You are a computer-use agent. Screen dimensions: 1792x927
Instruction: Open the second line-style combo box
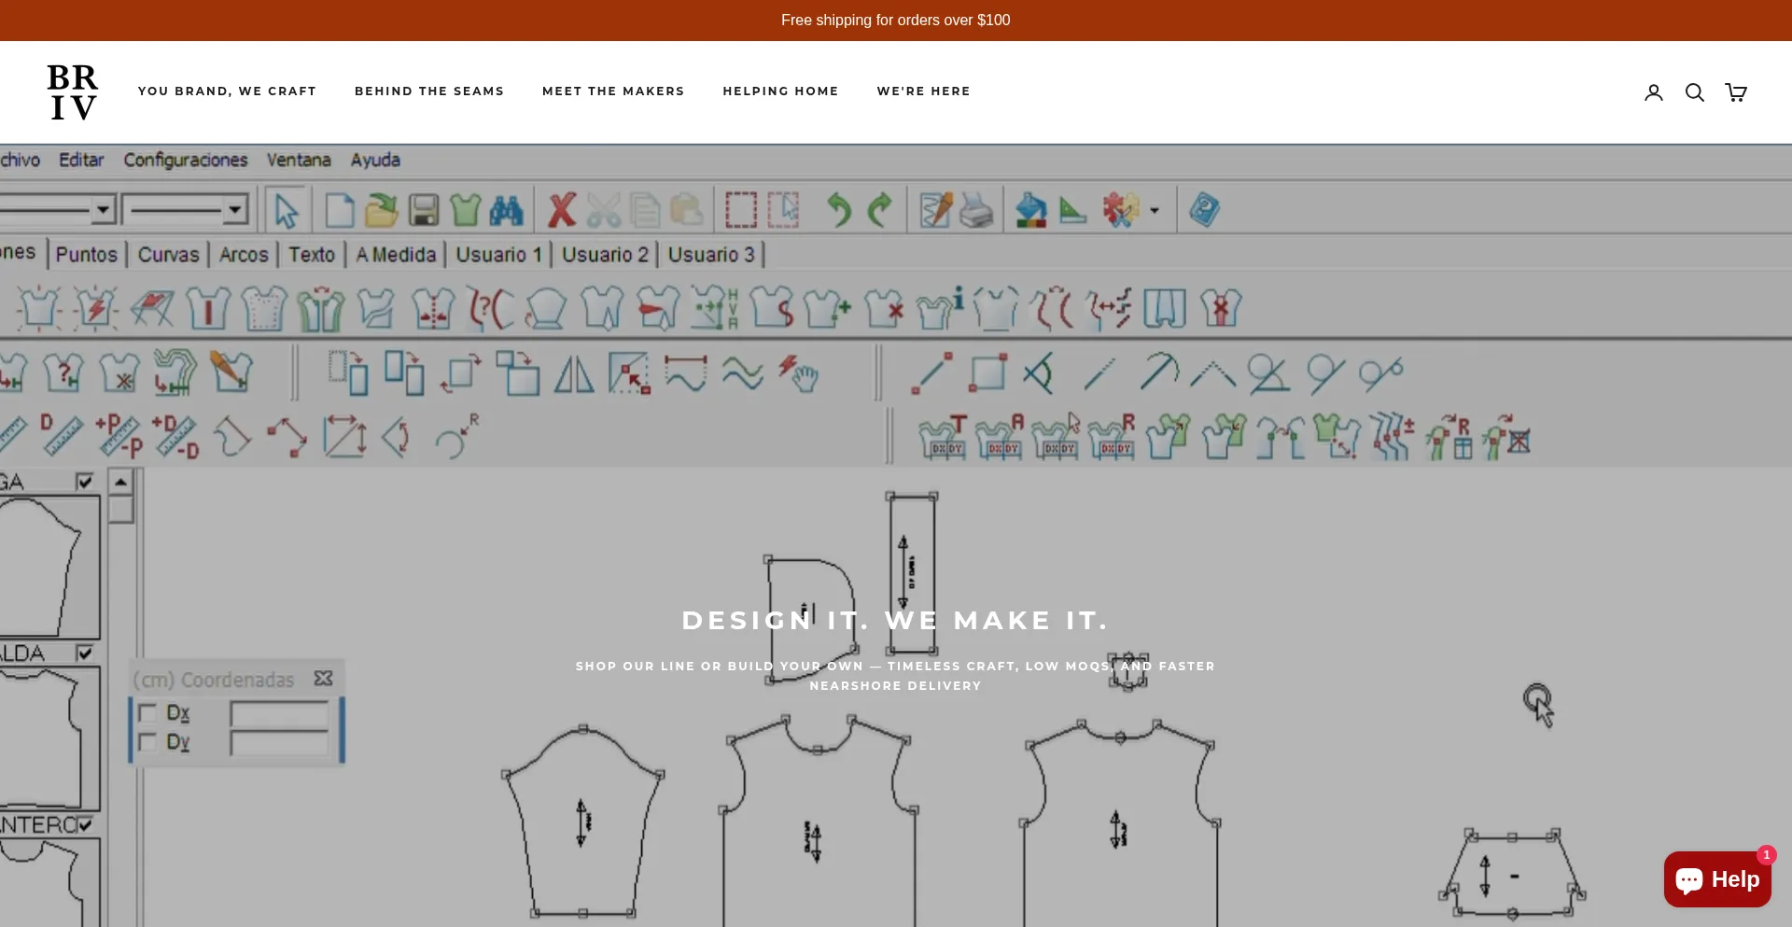click(x=235, y=209)
